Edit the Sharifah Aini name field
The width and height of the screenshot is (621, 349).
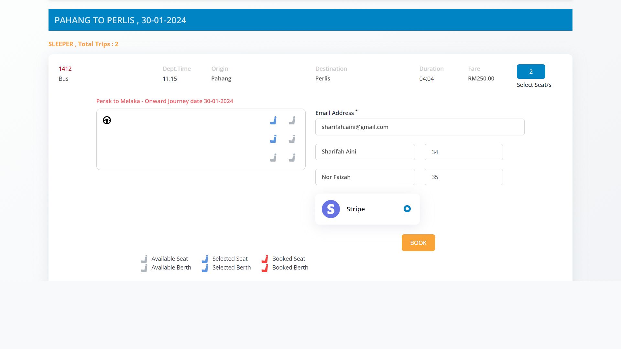pyautogui.click(x=365, y=152)
